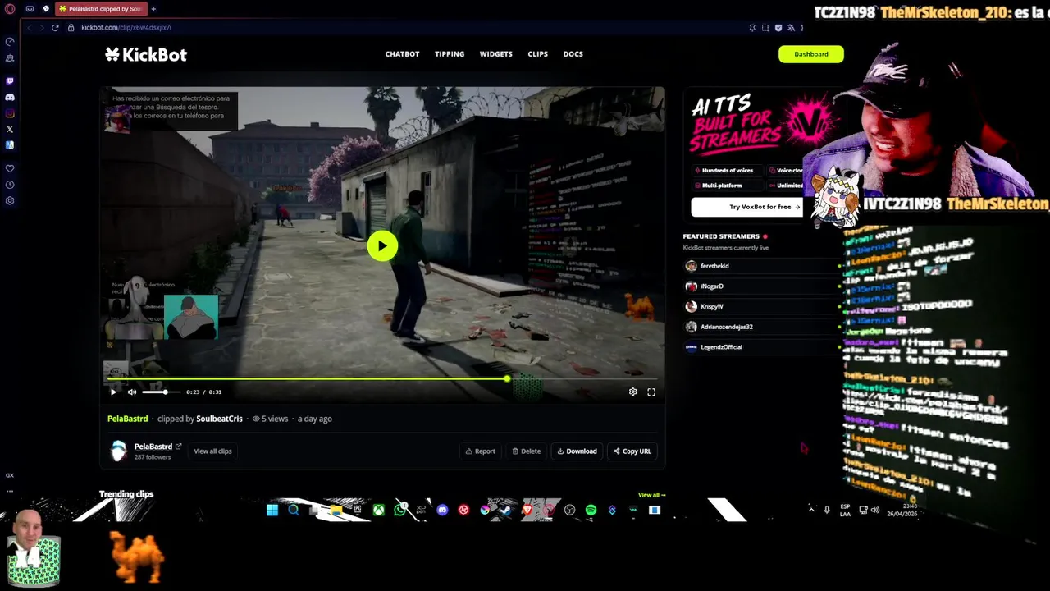Open the CHATBOT nav item

(x=402, y=54)
